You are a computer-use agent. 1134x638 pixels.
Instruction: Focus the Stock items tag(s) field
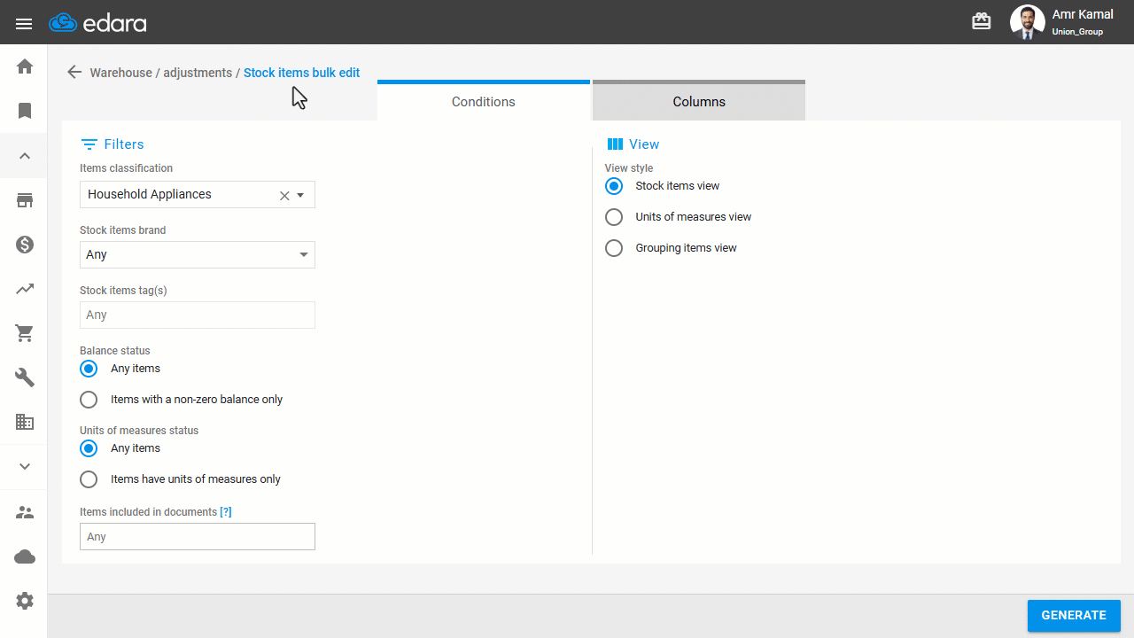[x=198, y=315]
